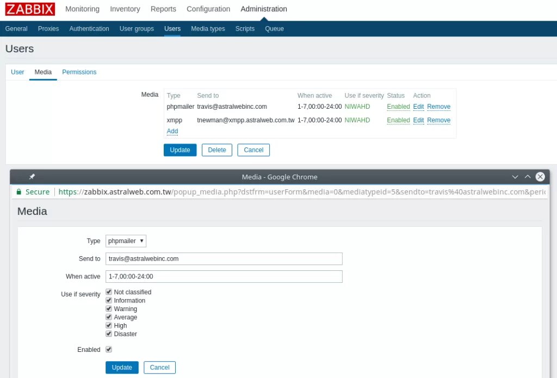Go to the Scripts submenu

tap(245, 29)
